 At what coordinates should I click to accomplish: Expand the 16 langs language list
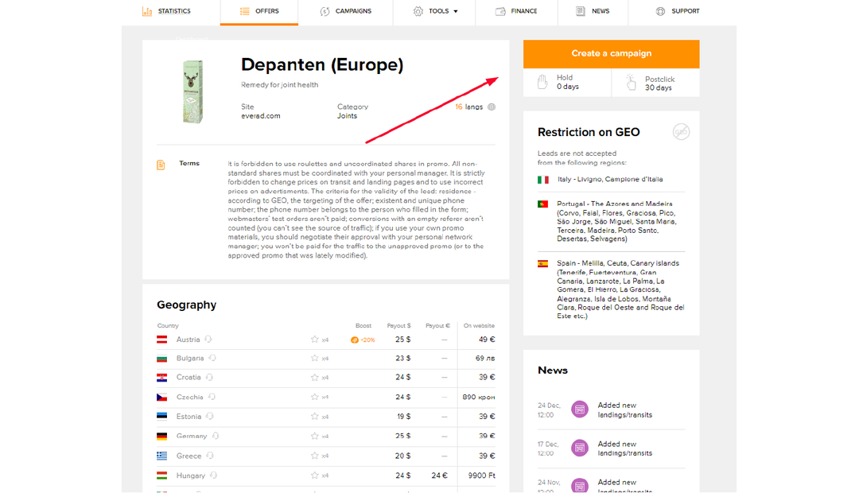(469, 107)
